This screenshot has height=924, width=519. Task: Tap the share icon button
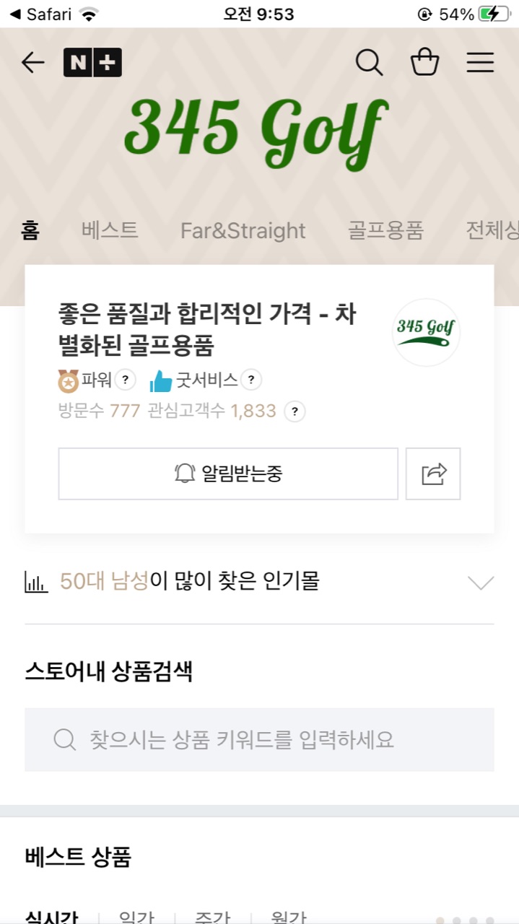pos(433,474)
